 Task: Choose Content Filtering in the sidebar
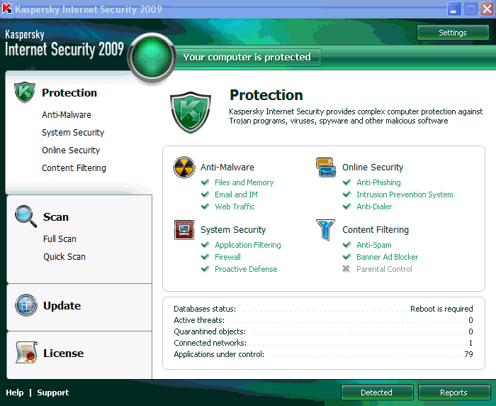[x=74, y=168]
